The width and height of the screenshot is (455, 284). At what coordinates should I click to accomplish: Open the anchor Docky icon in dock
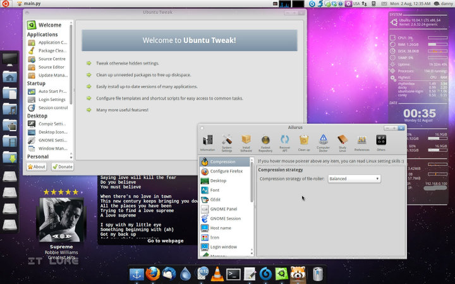[136, 274]
